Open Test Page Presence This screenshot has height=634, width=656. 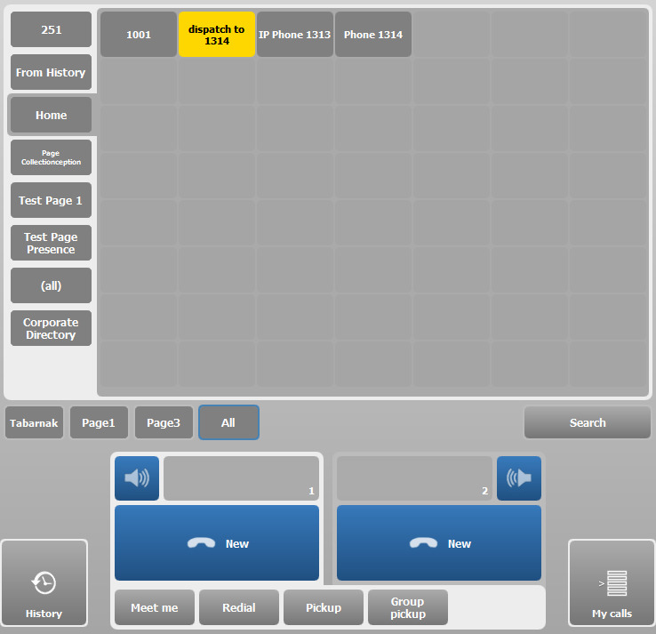[x=51, y=243]
